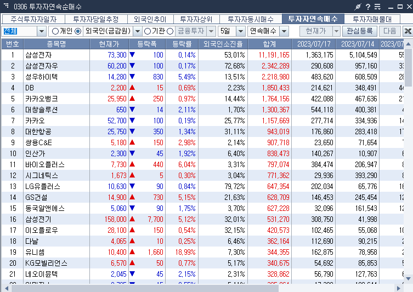Select the 네오이뮨텍 stock name
This screenshot has height=292, width=413.
coord(41,274)
